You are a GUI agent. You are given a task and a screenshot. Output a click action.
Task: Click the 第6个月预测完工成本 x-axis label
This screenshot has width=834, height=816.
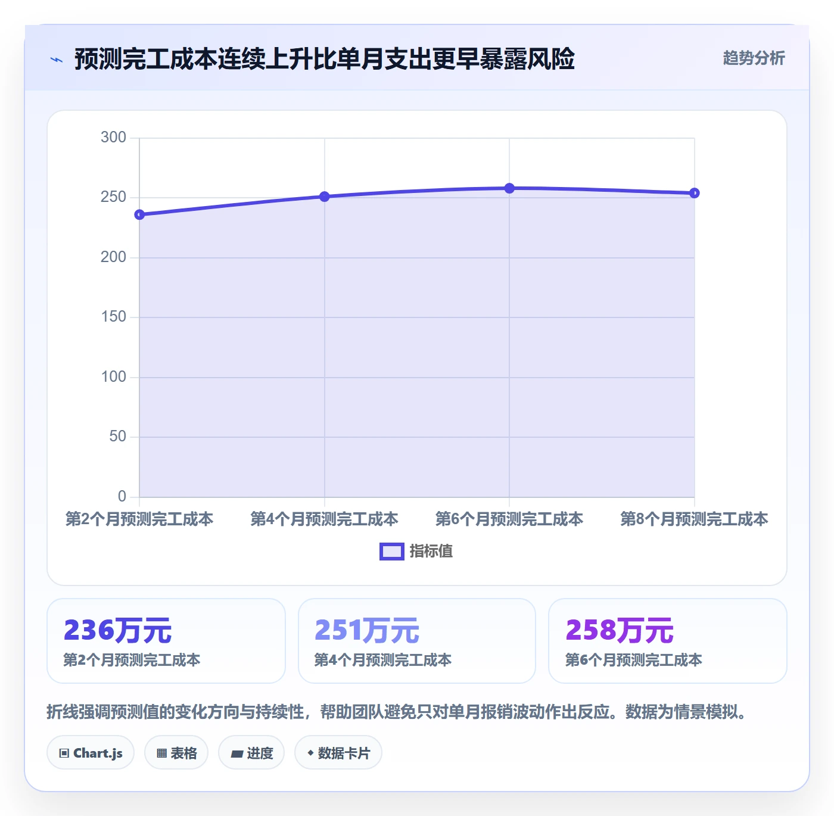(509, 519)
